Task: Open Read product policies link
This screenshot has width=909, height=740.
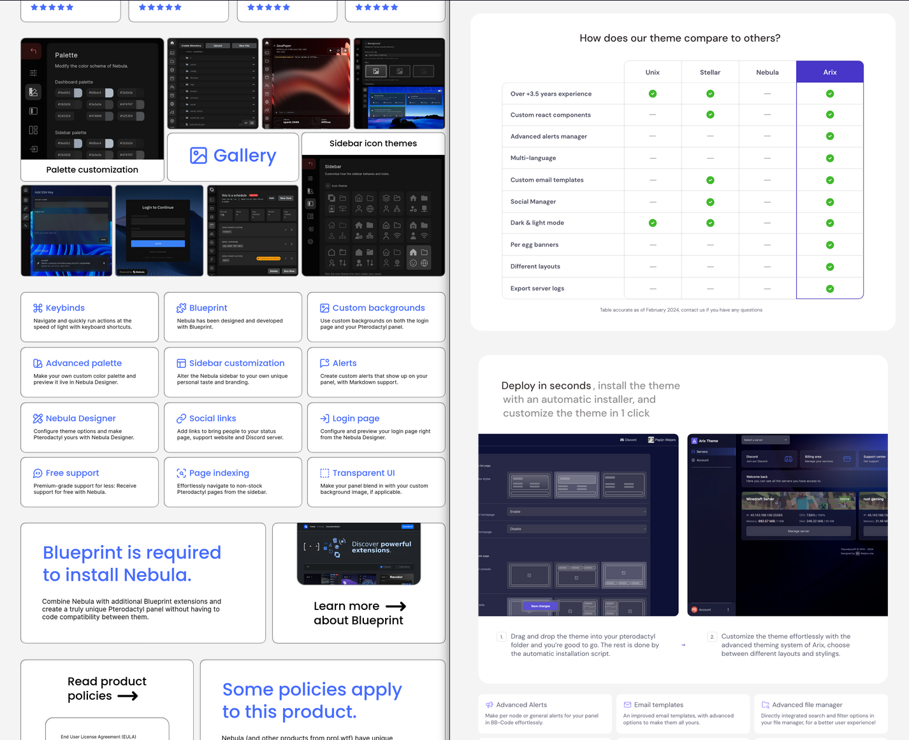Action: click(x=107, y=688)
